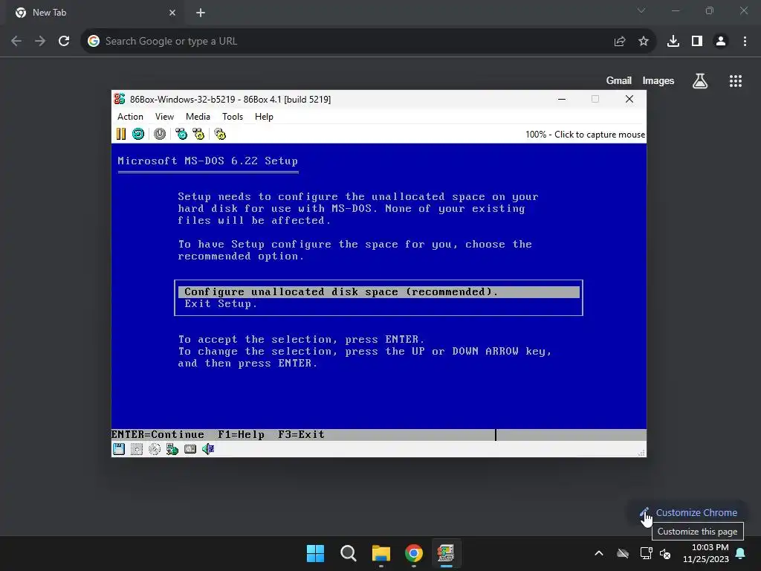The image size is (761, 571).
Task: Click the CD-ROM disc icon in 86Box status bar
Action: click(155, 449)
